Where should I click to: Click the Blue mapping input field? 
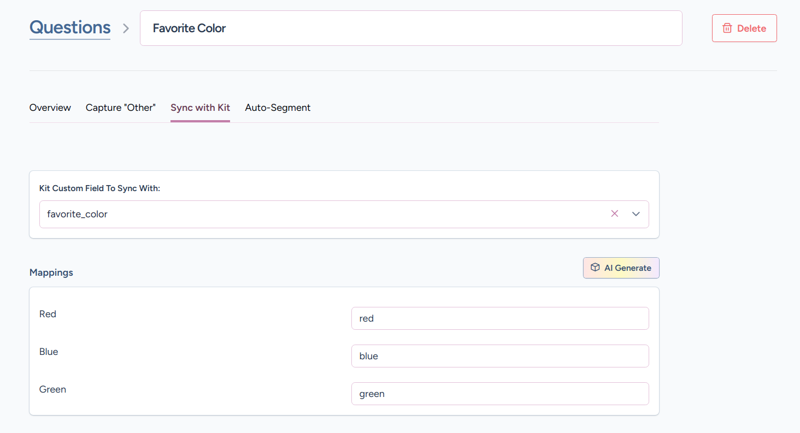(x=500, y=356)
